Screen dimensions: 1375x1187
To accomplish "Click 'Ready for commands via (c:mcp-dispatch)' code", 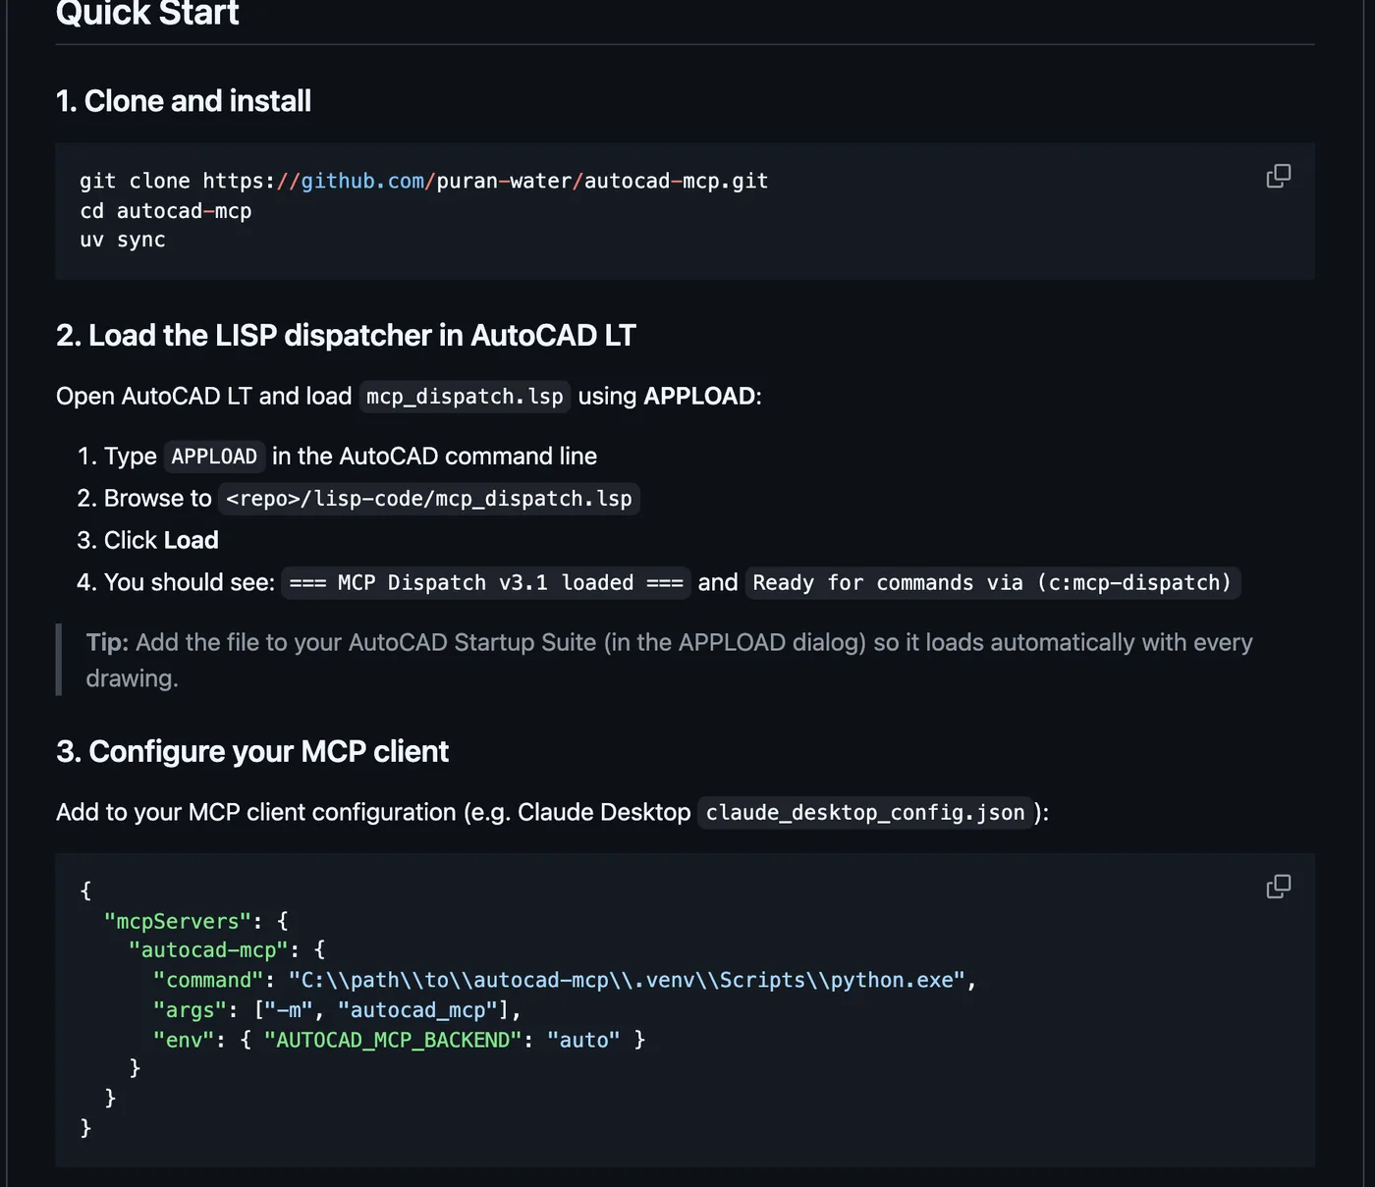I will pyautogui.click(x=993, y=583).
